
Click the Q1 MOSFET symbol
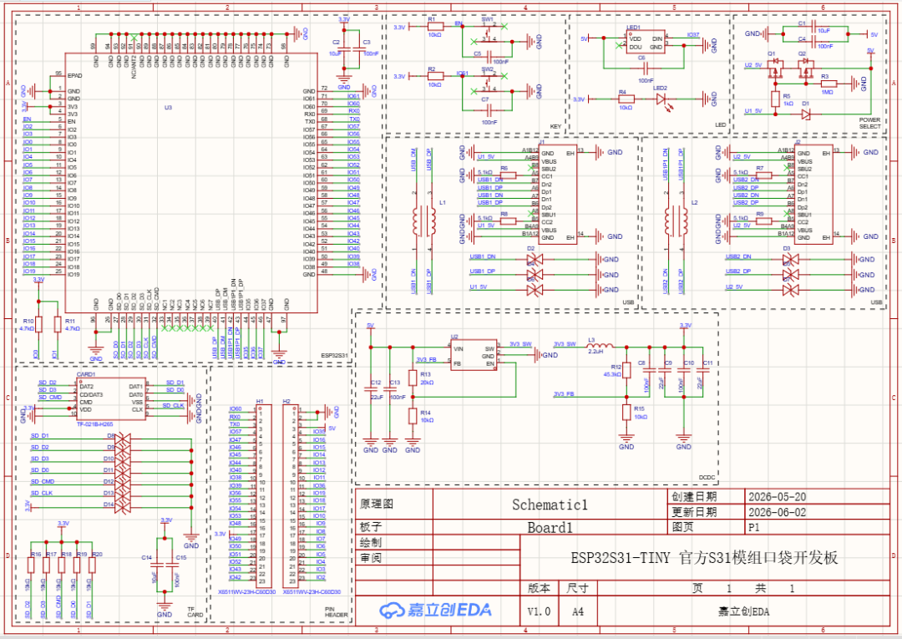tap(774, 68)
